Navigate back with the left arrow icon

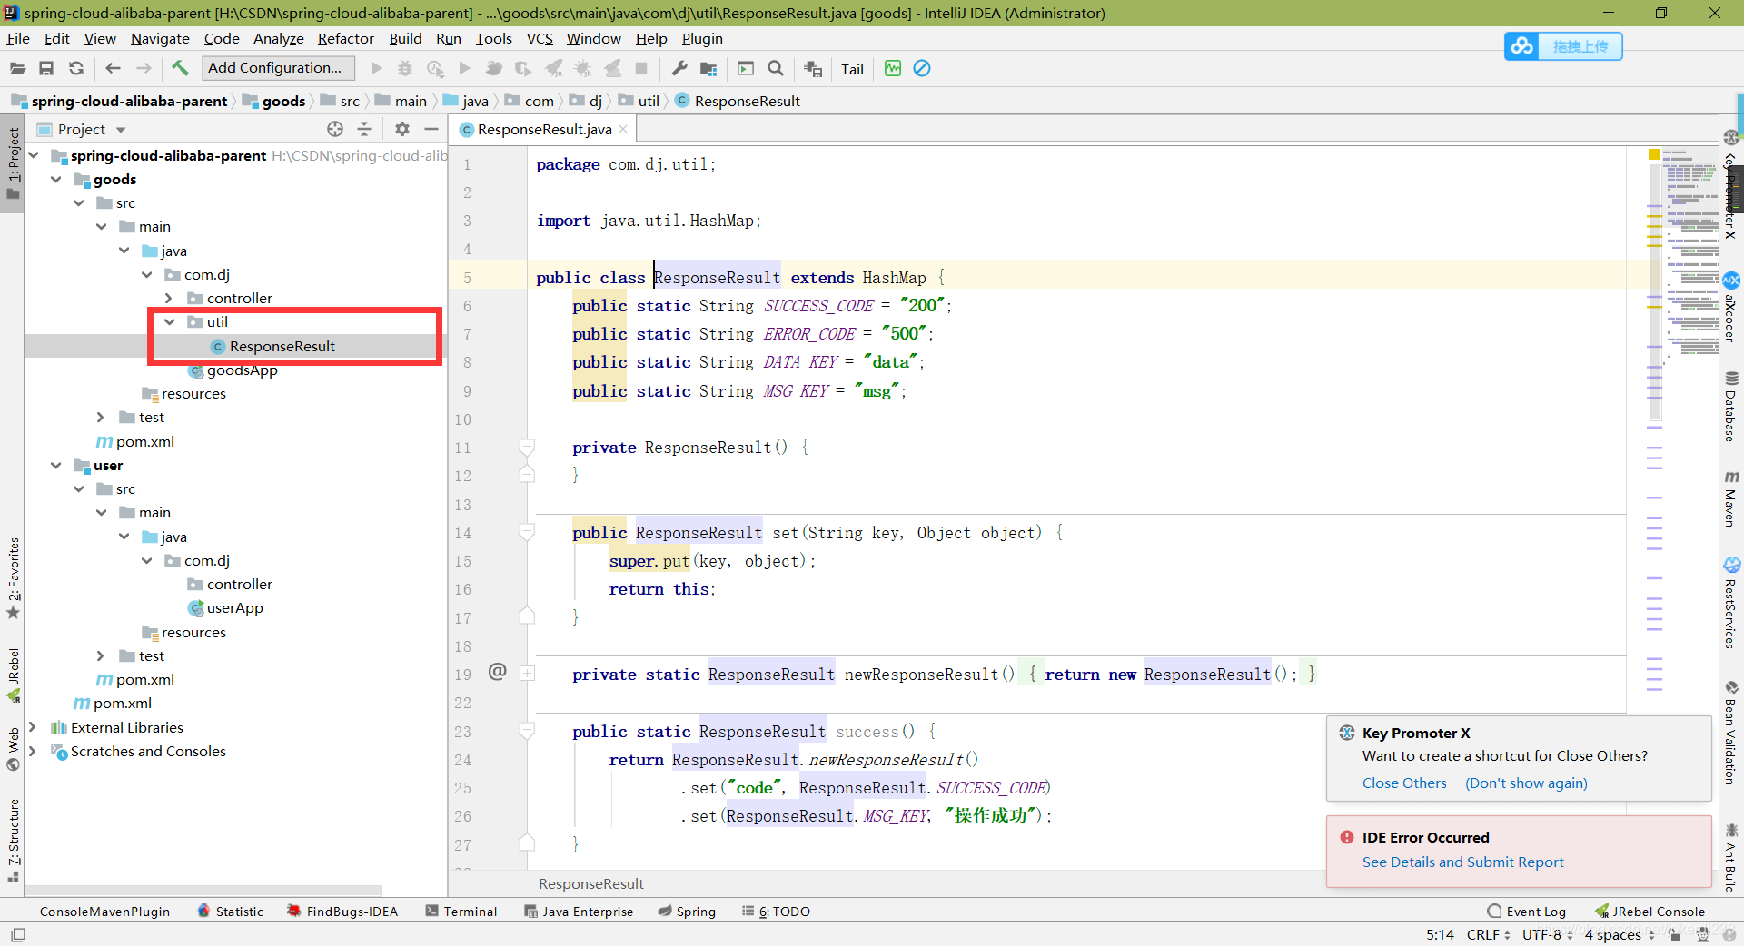(114, 68)
